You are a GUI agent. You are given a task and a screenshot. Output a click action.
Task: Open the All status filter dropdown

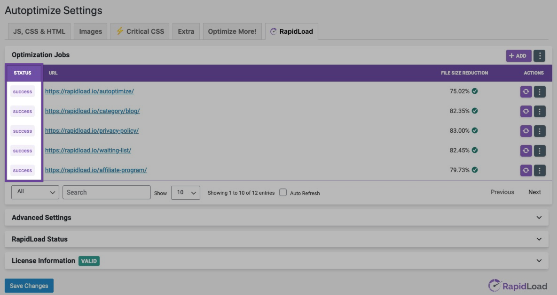point(35,192)
